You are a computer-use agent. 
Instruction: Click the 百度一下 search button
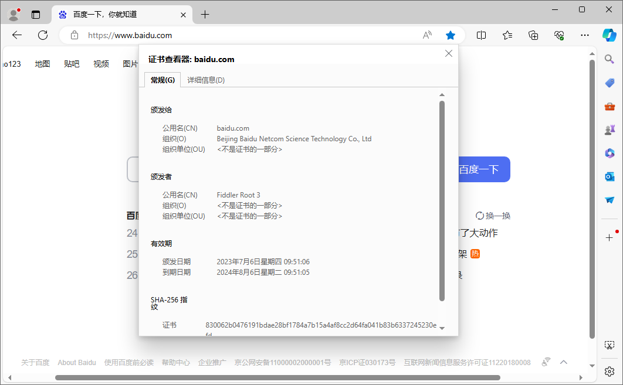click(x=484, y=169)
